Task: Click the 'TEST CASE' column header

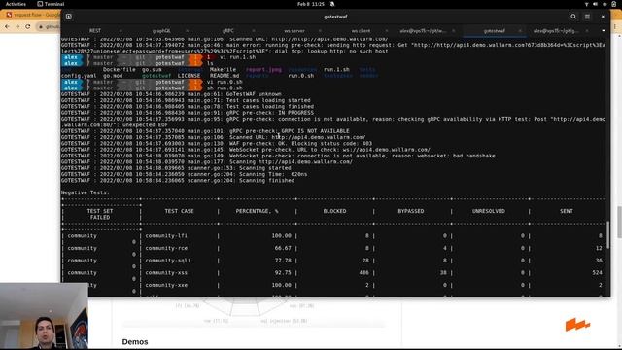Action: pyautogui.click(x=179, y=211)
